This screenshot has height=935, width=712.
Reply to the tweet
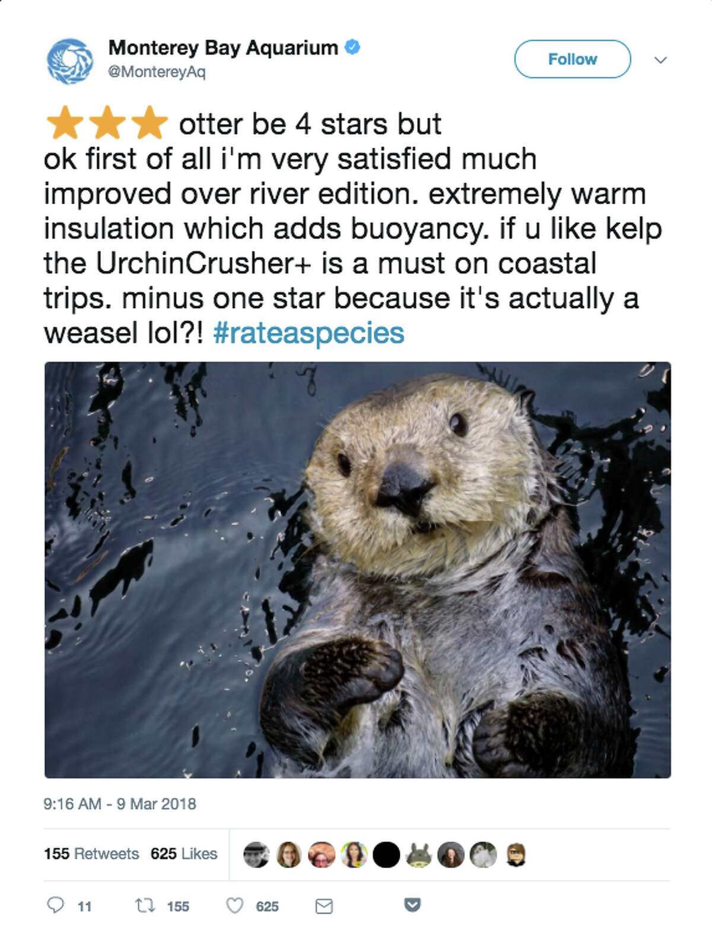[57, 905]
